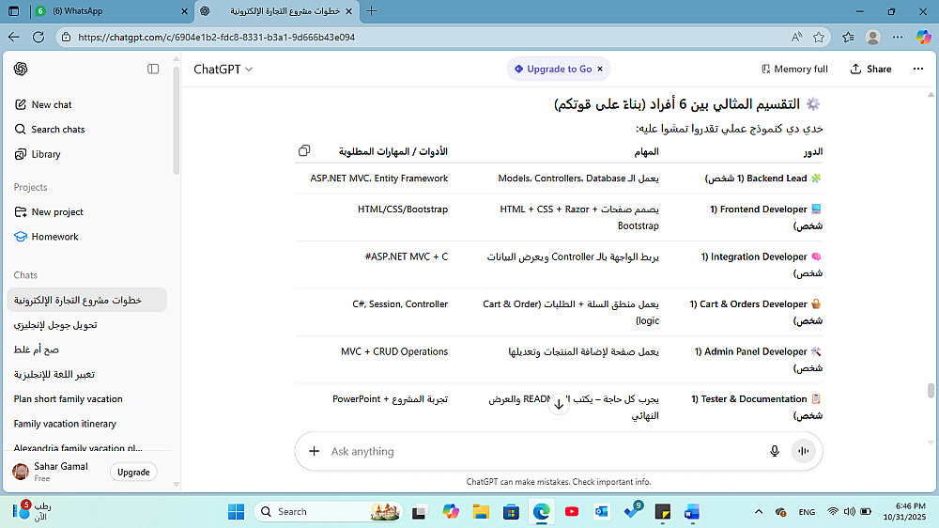Share this conversation
This screenshot has width=939, height=528.
[x=870, y=69]
